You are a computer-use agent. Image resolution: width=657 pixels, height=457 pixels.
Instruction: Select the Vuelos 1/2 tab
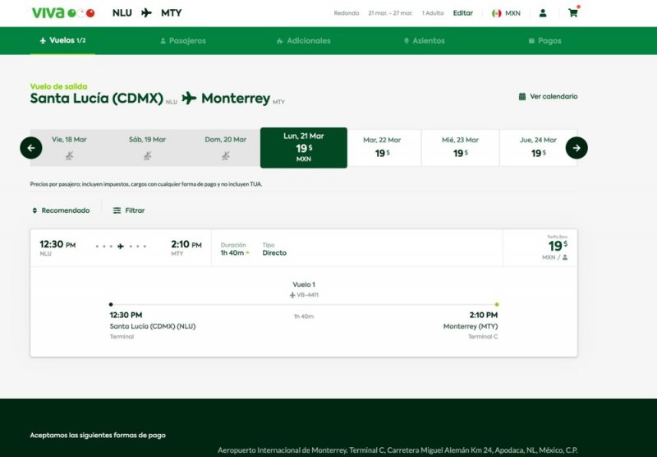point(62,40)
